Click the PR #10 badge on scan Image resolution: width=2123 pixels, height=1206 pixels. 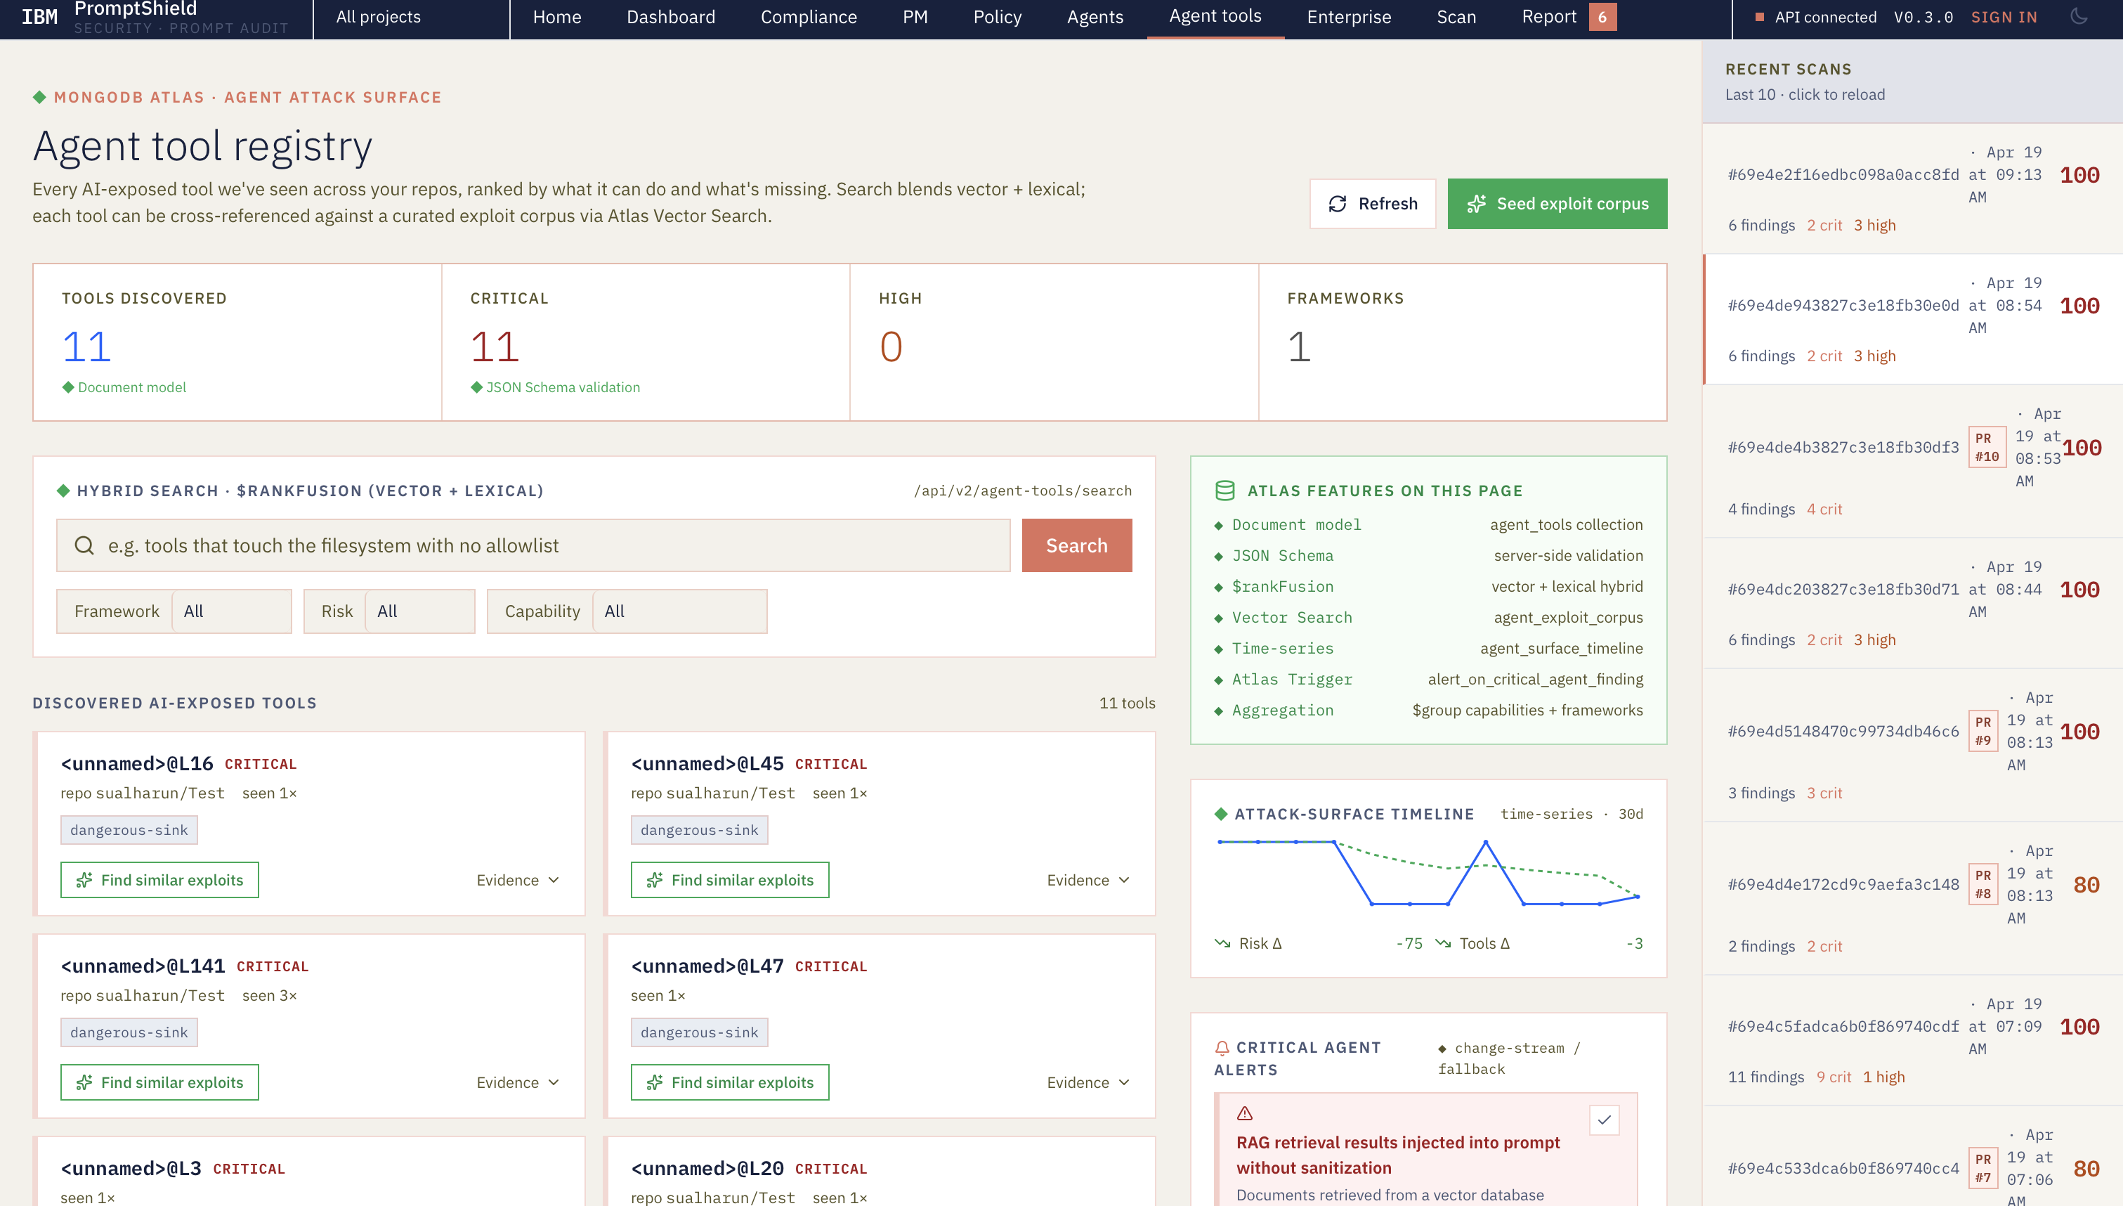1987,447
